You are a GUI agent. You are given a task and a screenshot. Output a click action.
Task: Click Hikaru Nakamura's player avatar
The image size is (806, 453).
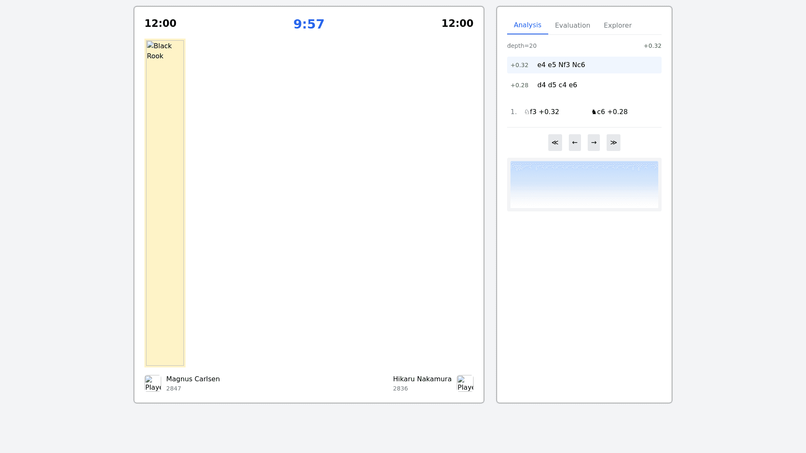[x=465, y=383]
